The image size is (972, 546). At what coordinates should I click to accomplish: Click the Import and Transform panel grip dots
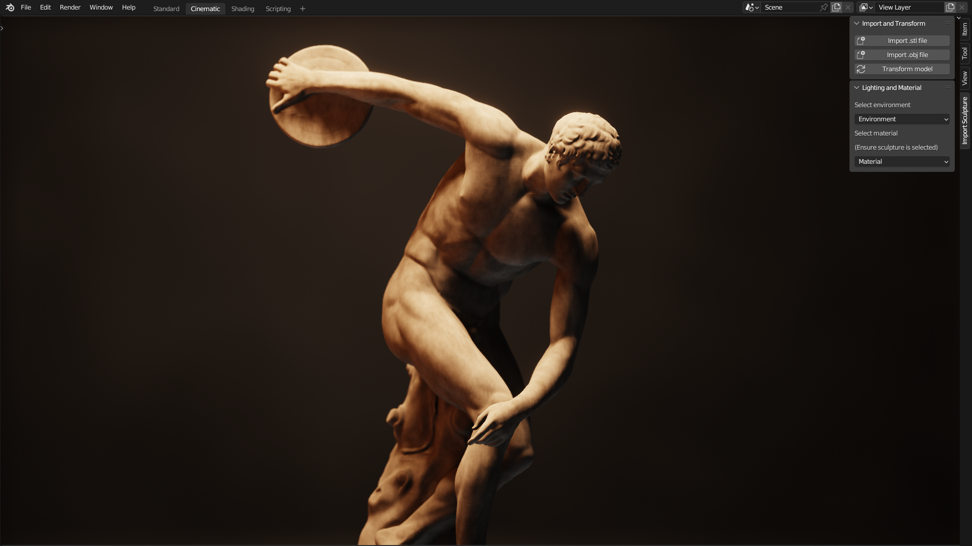947,23
